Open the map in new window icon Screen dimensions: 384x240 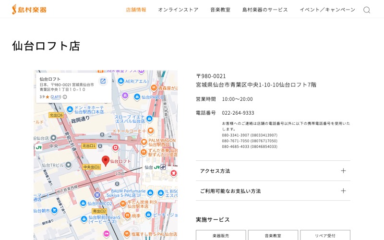(x=103, y=81)
